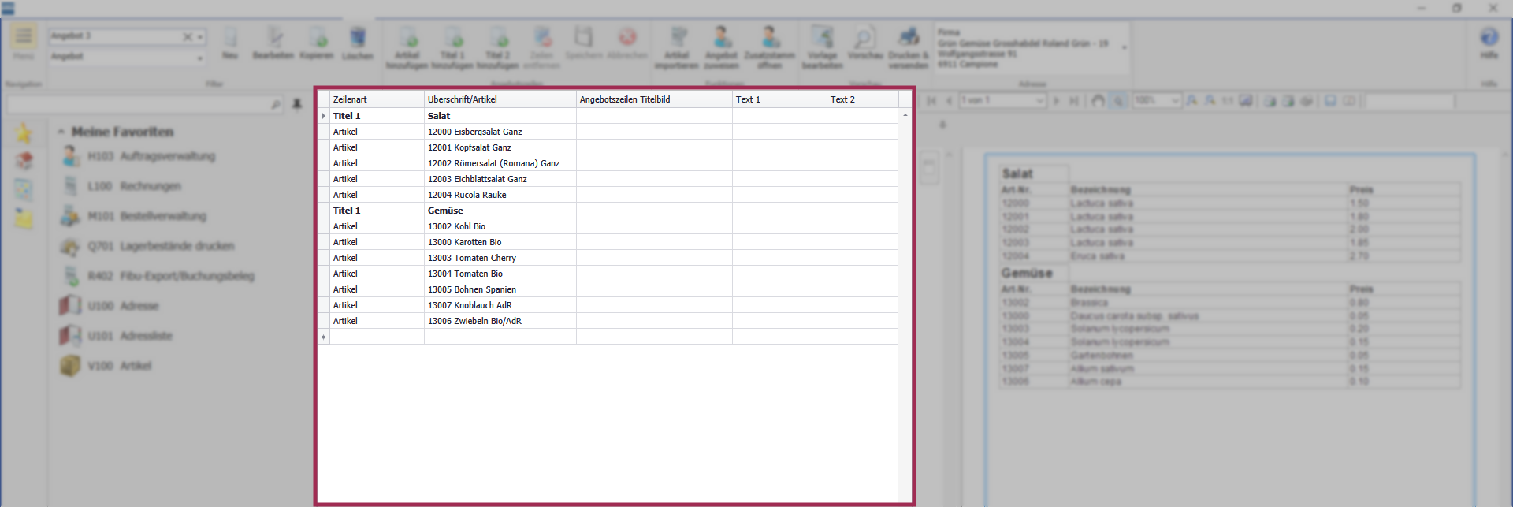Viewport: 1513px width, 507px height.
Task: Open the '1 von 1' page dropdown
Action: [1040, 101]
